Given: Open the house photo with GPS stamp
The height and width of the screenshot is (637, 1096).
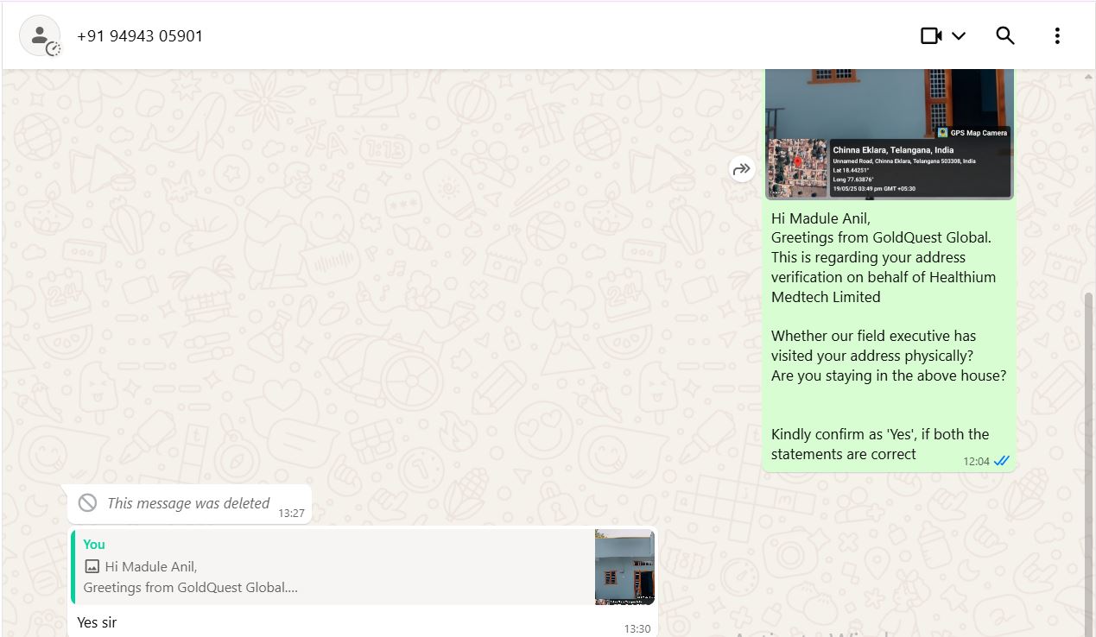Looking at the screenshot, I should click(x=889, y=134).
